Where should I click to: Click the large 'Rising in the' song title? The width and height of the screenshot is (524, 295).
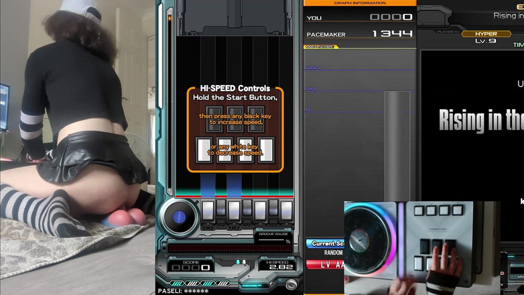click(x=481, y=120)
